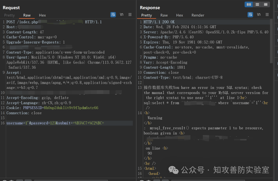Click the Accept-Language: zh-CN header line
Viewport: 278px width, 181px height.
click(39, 103)
